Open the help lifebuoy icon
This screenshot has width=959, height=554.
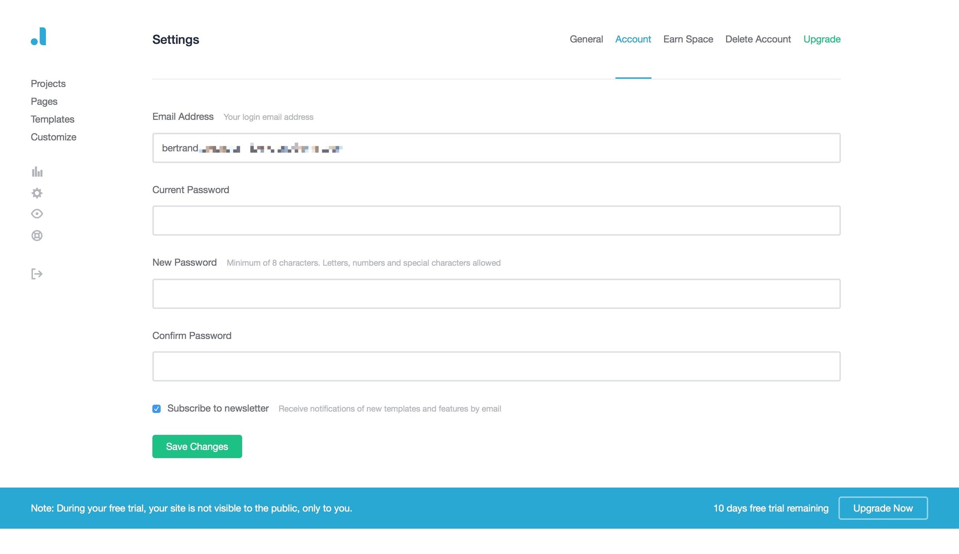click(x=37, y=235)
